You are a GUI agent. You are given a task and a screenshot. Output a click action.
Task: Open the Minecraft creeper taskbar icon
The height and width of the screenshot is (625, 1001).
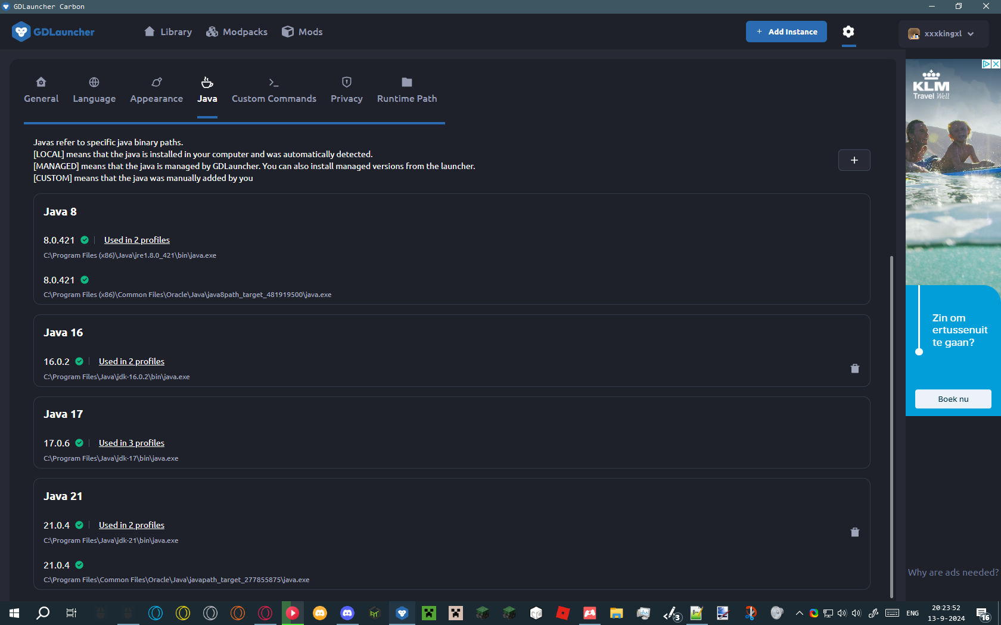pyautogui.click(x=429, y=613)
